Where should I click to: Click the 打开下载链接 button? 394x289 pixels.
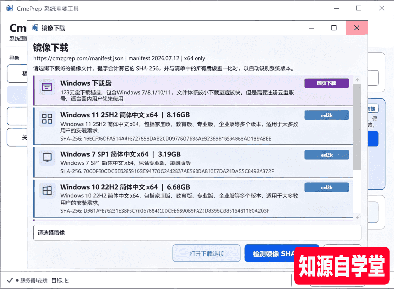click(x=206, y=254)
